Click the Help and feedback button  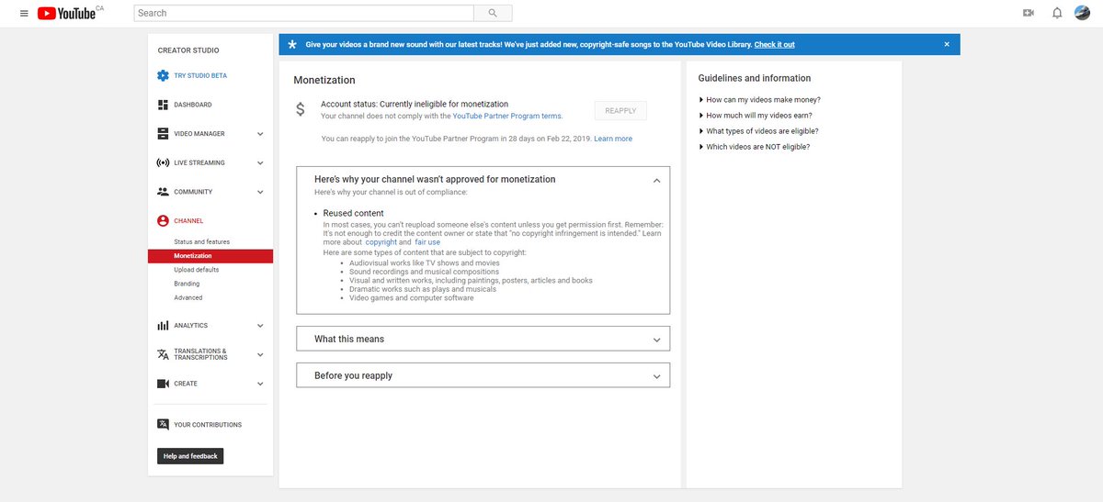point(190,456)
